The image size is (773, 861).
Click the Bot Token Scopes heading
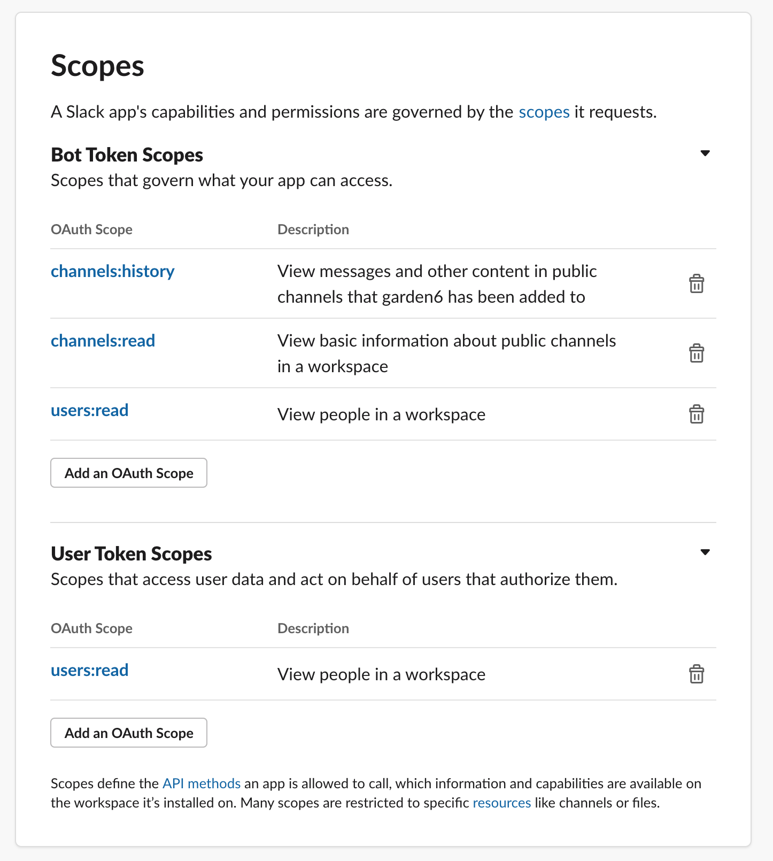click(x=127, y=155)
